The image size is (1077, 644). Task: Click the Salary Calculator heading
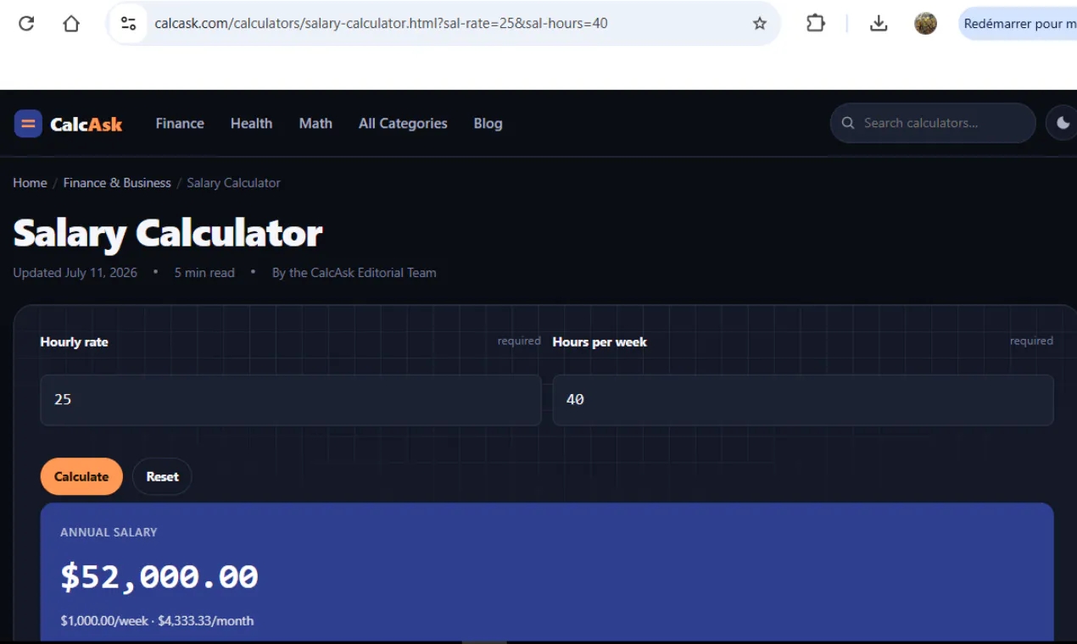pos(168,234)
